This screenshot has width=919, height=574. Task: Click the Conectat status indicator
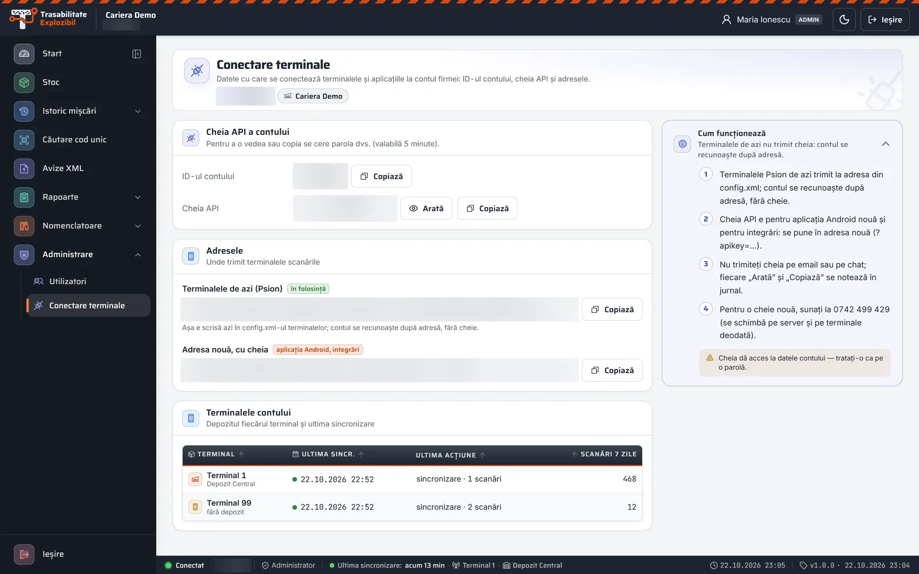(184, 565)
